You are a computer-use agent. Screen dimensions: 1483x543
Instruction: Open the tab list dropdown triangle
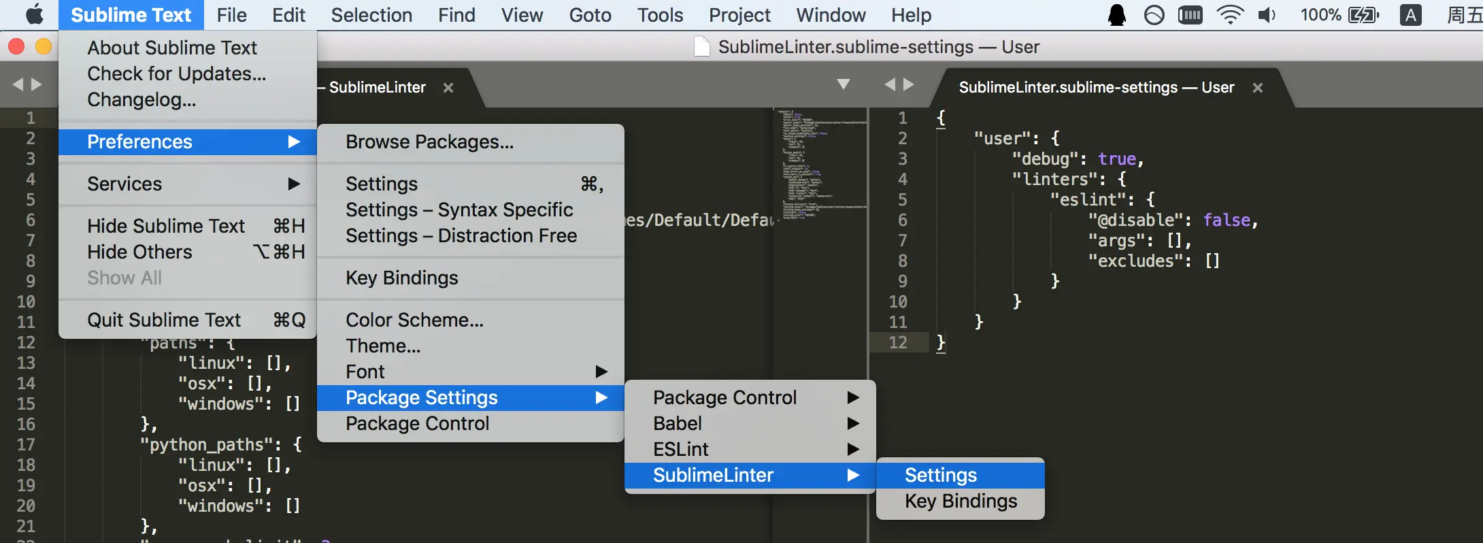[x=844, y=84]
